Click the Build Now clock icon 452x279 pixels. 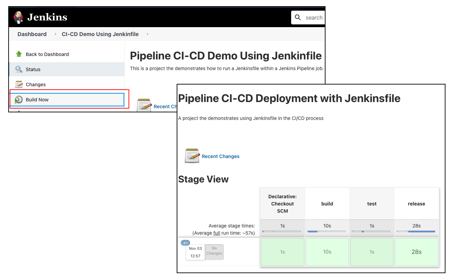coord(19,100)
